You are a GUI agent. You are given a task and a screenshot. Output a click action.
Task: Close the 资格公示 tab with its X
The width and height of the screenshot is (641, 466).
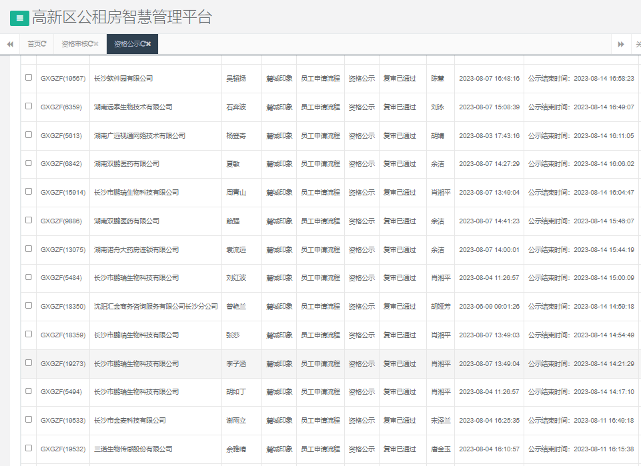click(148, 44)
